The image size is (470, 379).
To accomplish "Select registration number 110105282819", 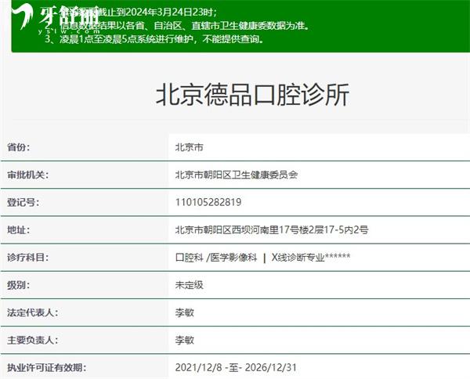I will tap(208, 202).
